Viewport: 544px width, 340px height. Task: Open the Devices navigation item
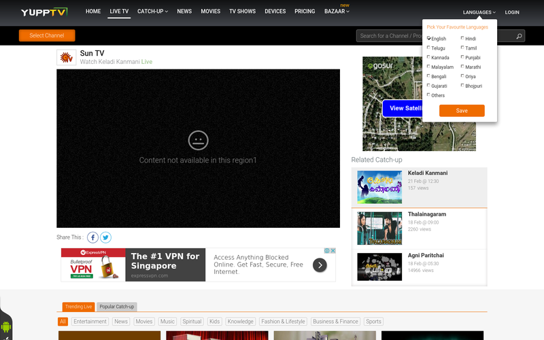pos(275,12)
